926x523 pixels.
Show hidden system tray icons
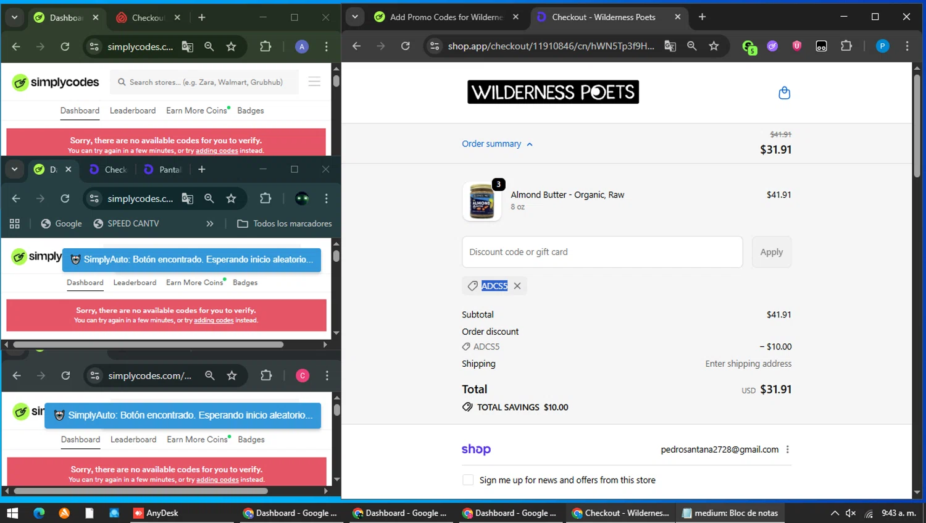tap(835, 513)
